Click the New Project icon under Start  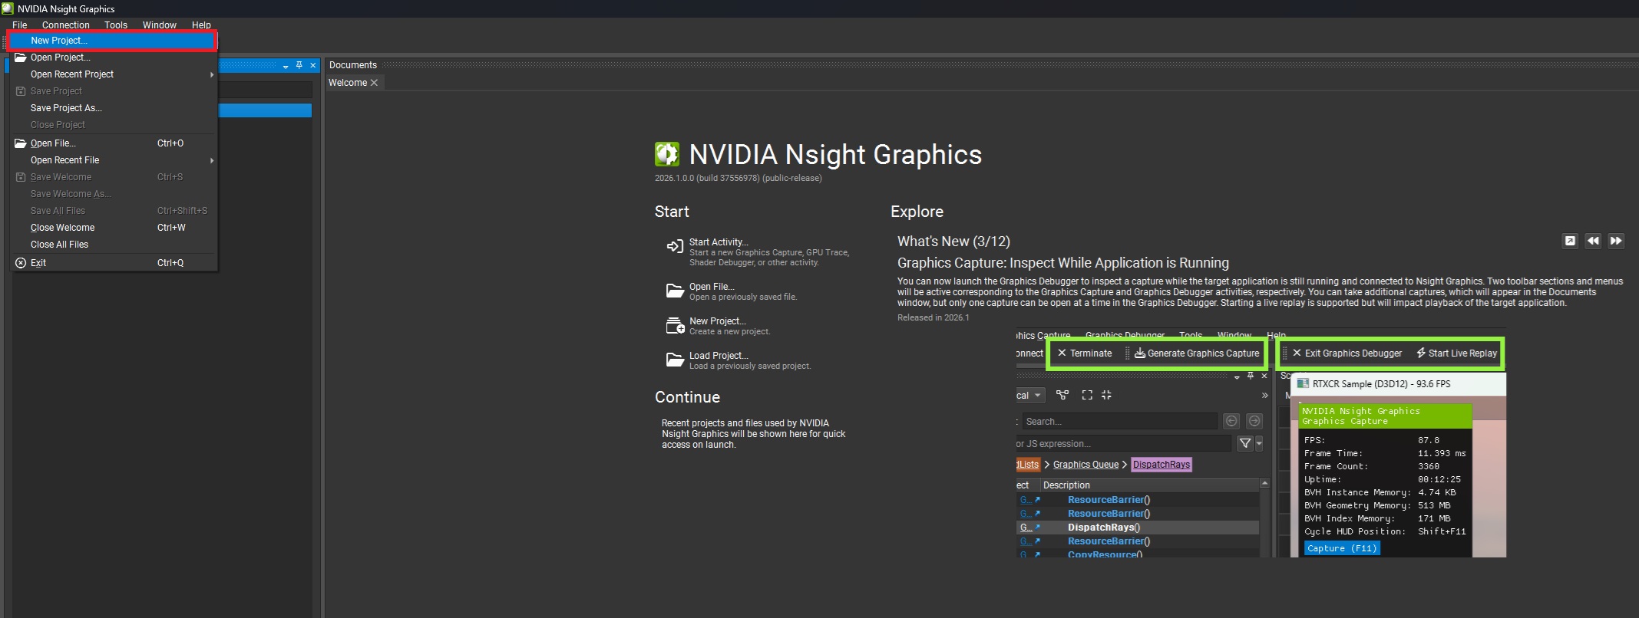tap(674, 326)
